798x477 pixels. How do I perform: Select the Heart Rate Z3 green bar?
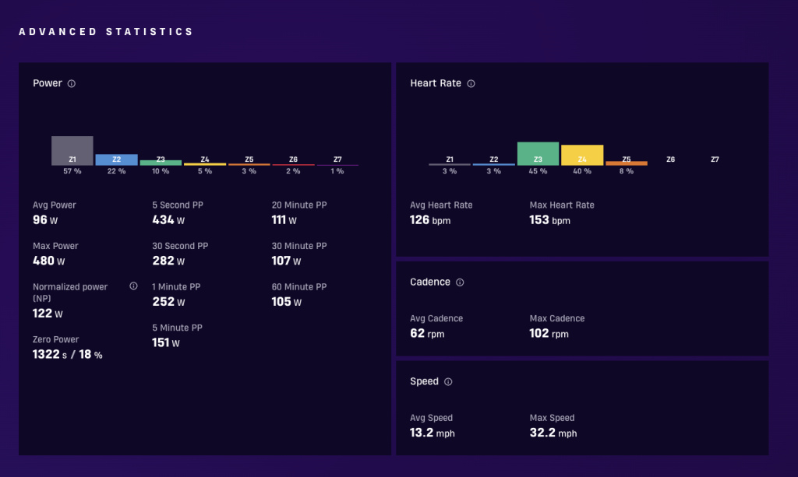click(x=538, y=153)
